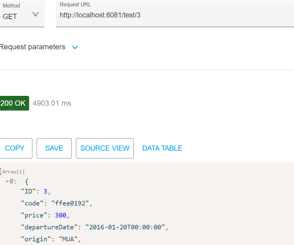Click the "ID" value 3
Screen dimensions: 294x245
point(45,191)
